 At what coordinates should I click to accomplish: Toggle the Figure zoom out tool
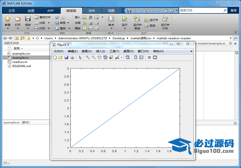point(93,57)
